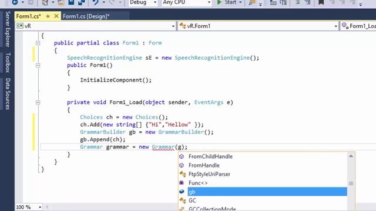Click the vR.Form1 class icon in navigation bar

click(x=183, y=26)
